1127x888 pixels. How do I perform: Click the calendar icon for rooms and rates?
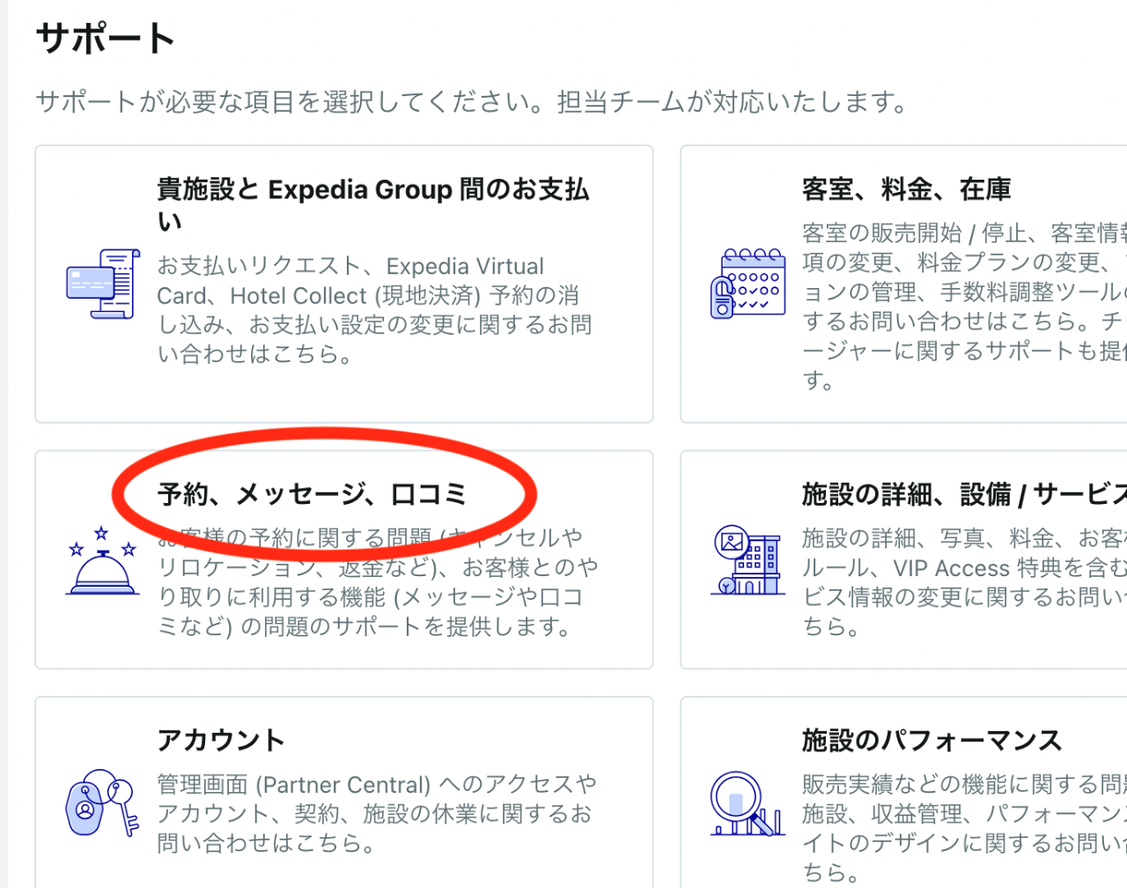748,283
